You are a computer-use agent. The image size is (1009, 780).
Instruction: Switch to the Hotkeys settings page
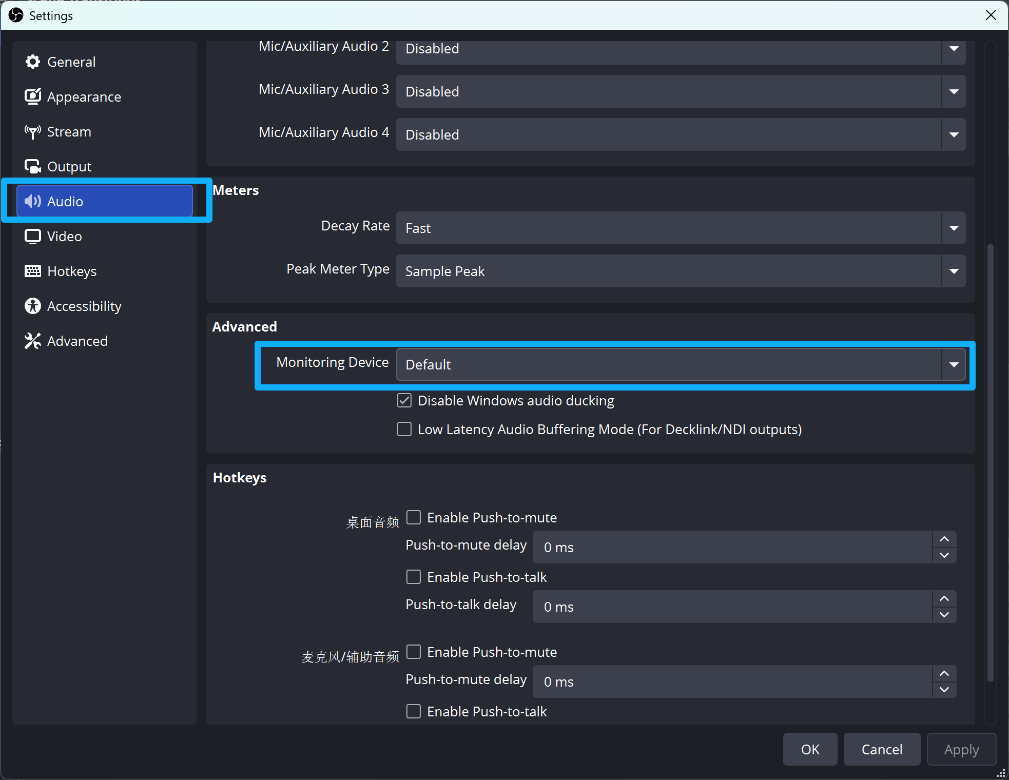(x=105, y=271)
